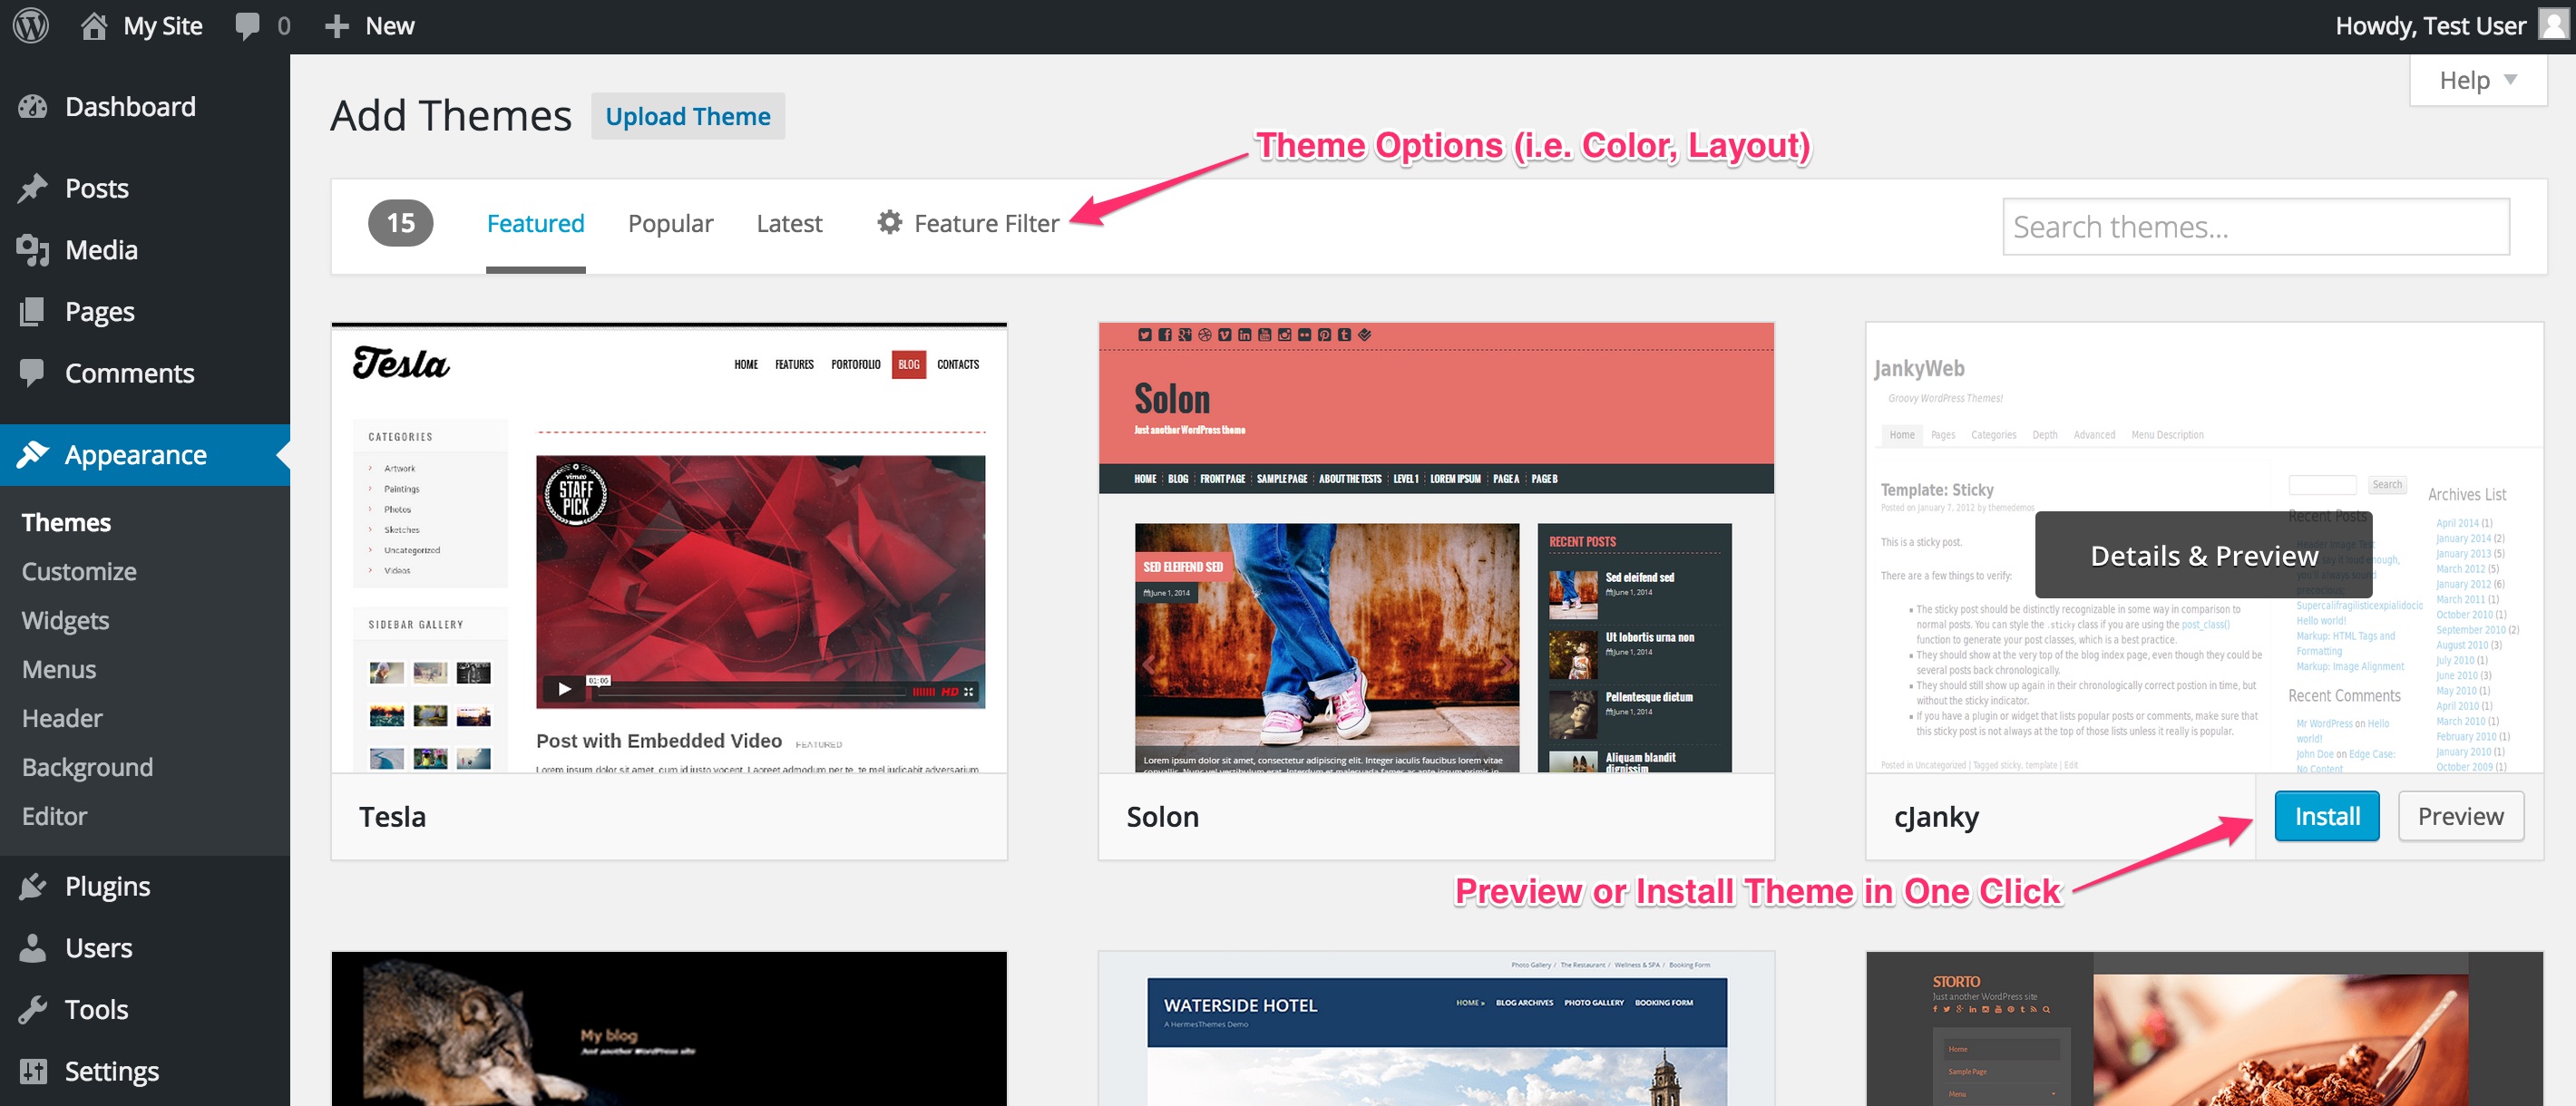Click the Pages icon in sidebar
The image size is (2576, 1106).
(32, 312)
